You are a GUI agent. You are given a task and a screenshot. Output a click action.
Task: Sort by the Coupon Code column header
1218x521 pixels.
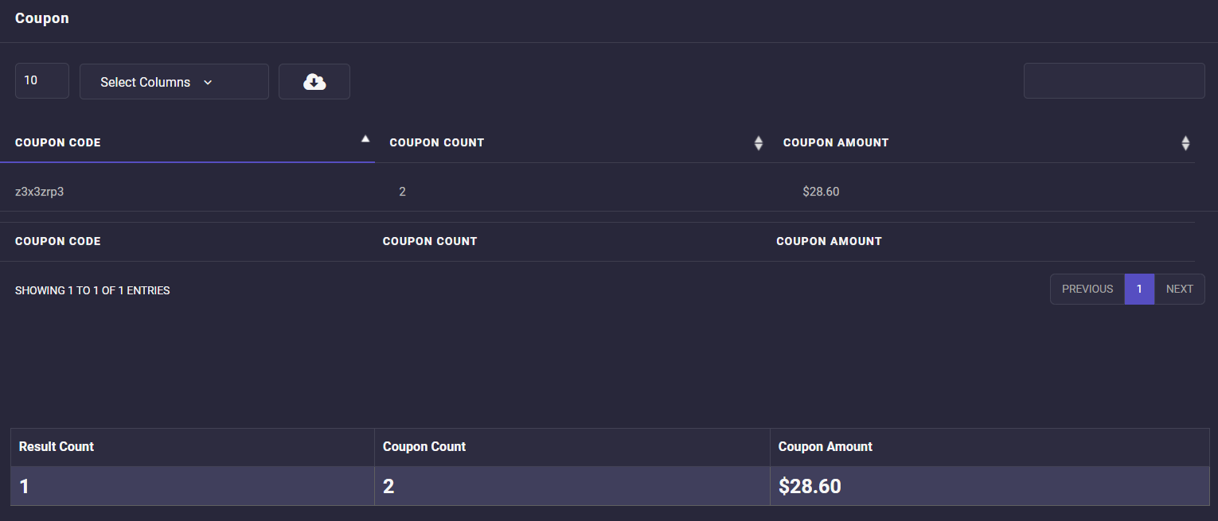pyautogui.click(x=58, y=143)
